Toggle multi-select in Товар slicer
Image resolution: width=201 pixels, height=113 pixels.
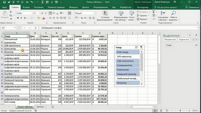(137, 47)
